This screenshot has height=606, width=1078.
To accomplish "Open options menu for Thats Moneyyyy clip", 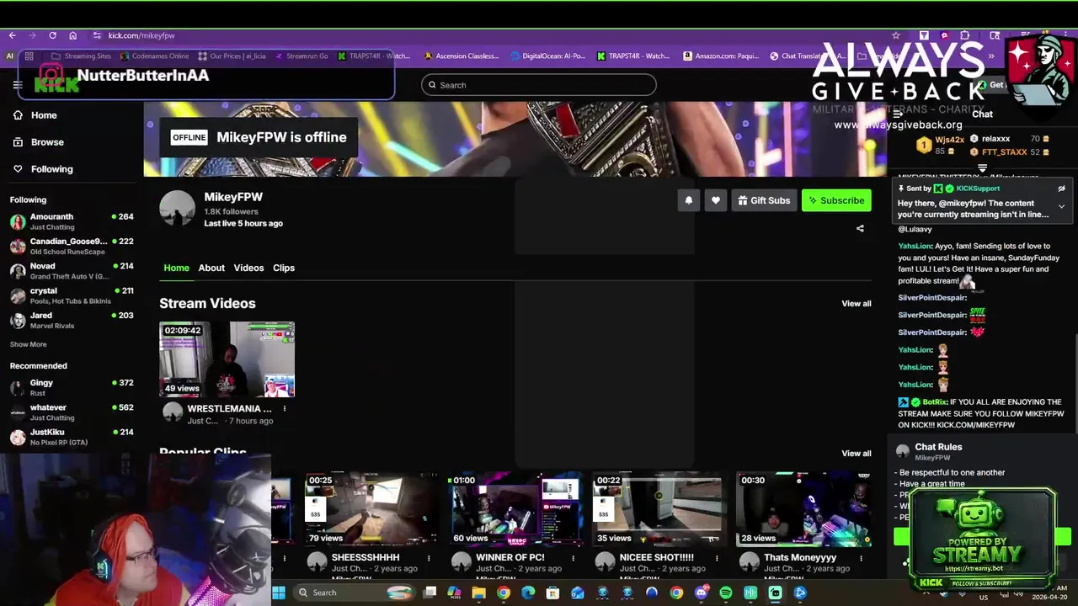I will pyautogui.click(x=861, y=558).
